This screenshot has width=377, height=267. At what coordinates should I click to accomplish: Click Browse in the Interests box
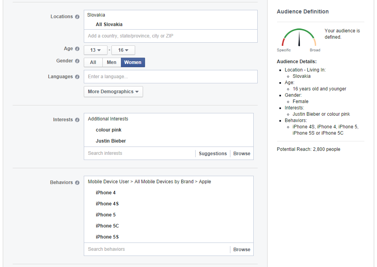pyautogui.click(x=242, y=154)
